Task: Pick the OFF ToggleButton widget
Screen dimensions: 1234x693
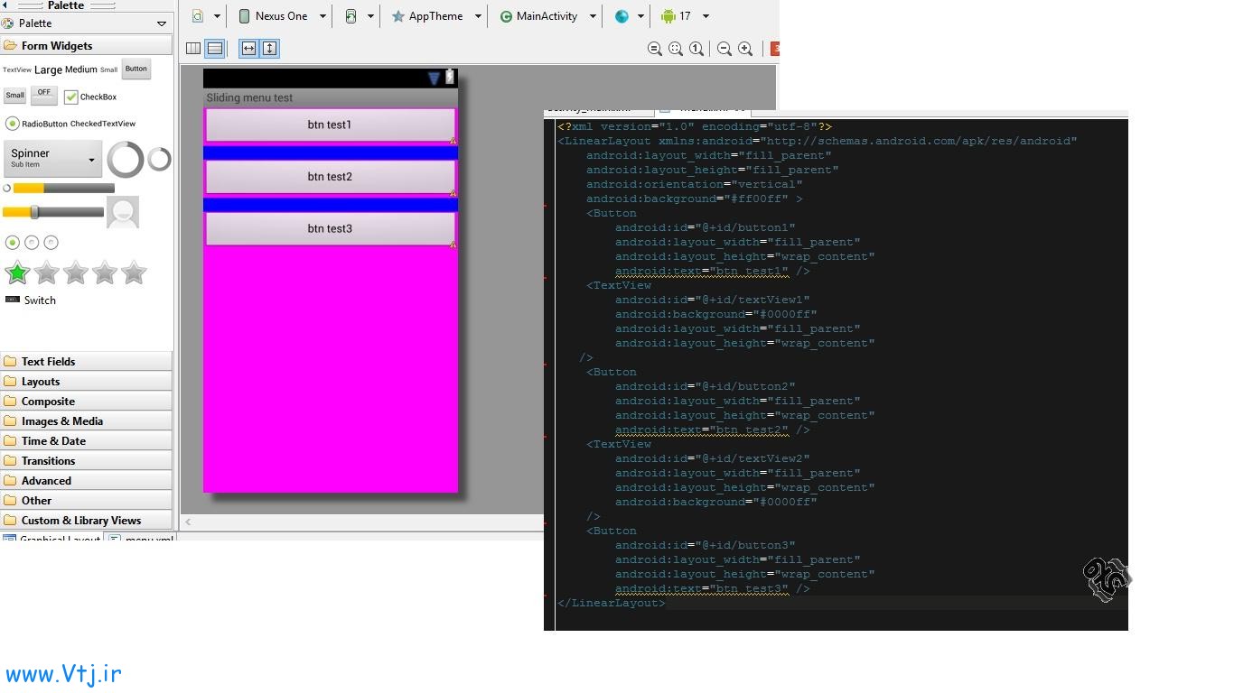Action: (43, 94)
